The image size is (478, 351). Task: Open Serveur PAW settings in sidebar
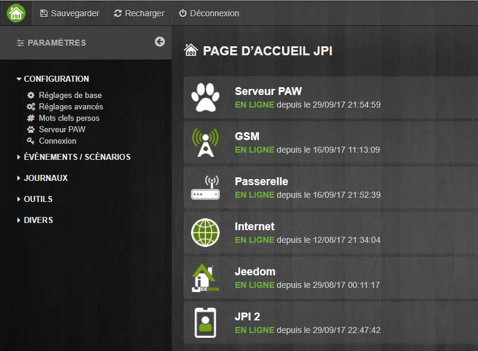pos(62,129)
